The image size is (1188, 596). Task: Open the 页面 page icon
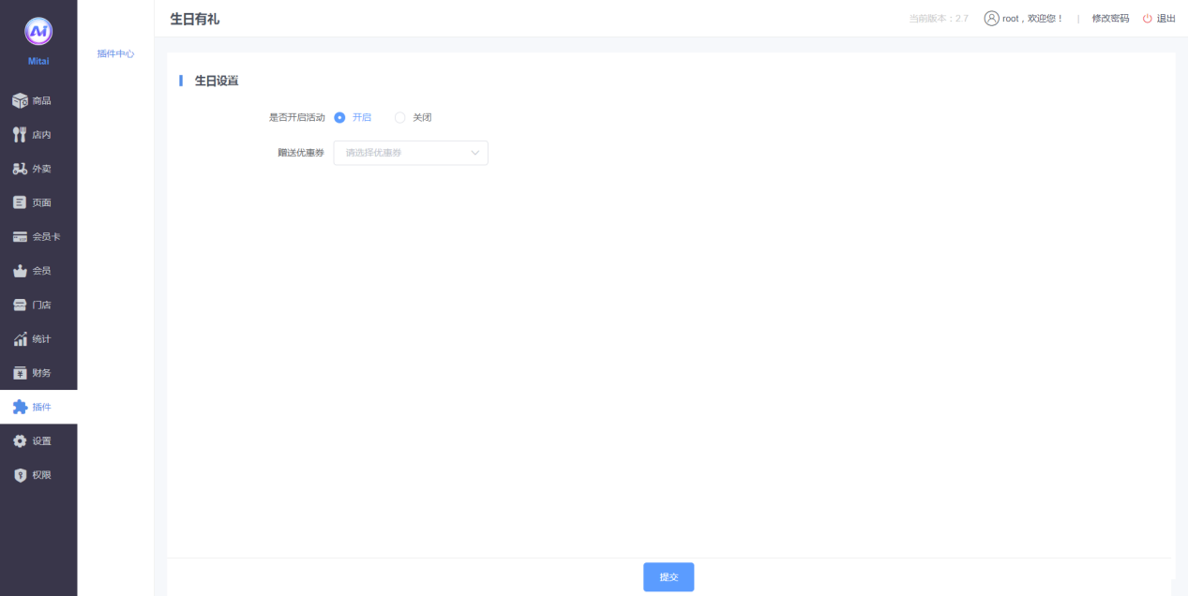click(x=20, y=202)
